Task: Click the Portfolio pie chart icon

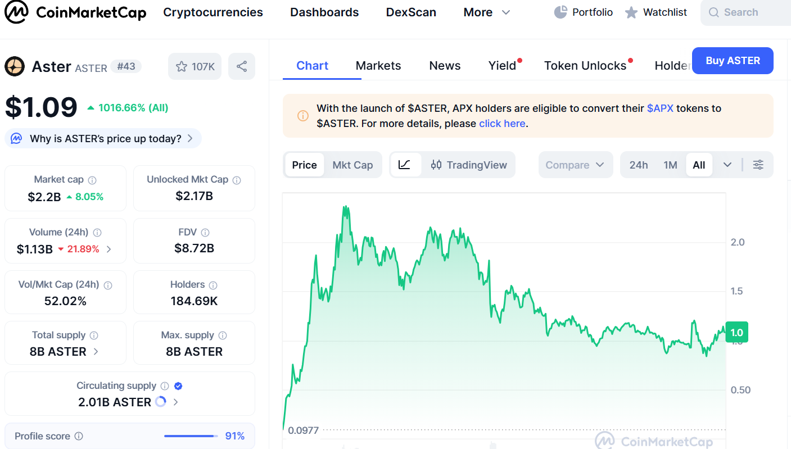Action: point(561,12)
